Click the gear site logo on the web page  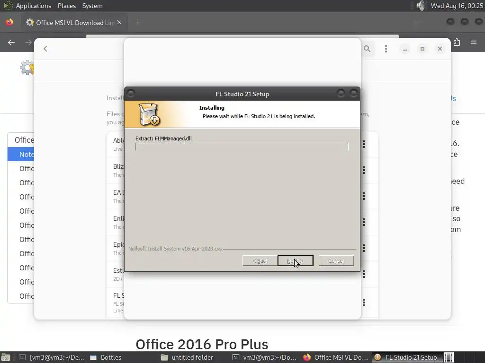point(27,68)
